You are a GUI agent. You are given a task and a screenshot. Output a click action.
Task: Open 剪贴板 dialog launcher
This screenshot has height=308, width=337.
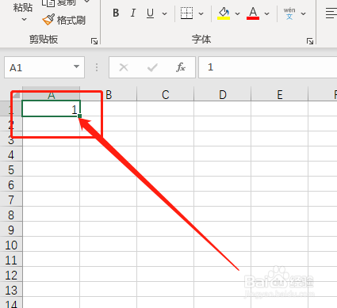[94, 41]
